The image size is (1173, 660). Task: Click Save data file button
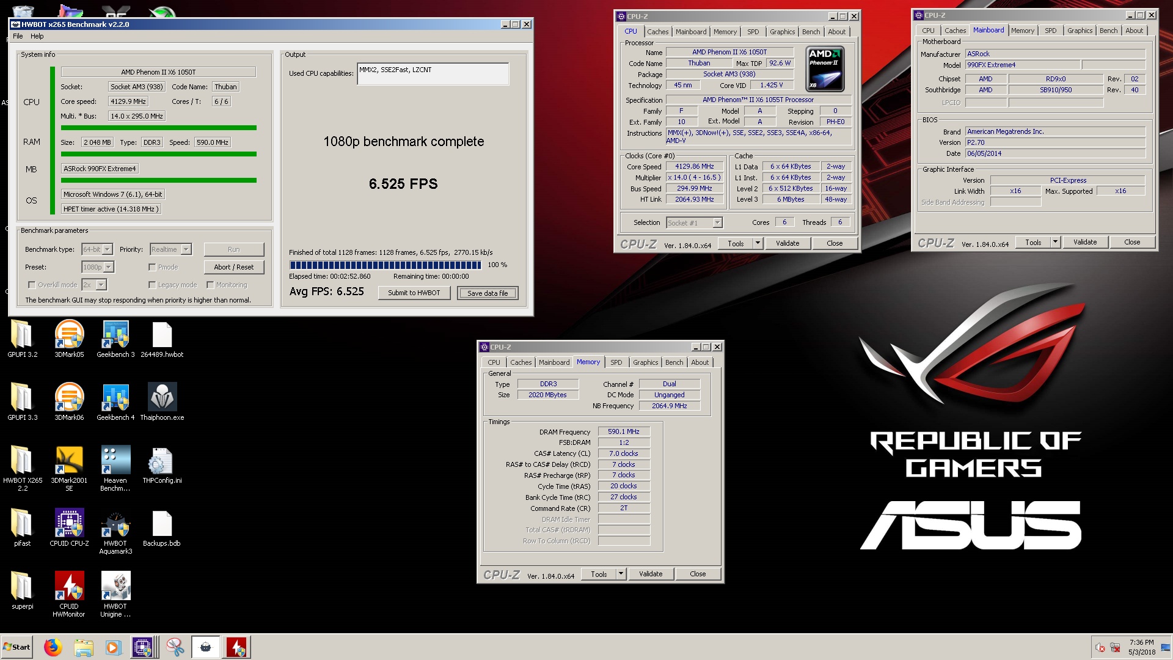click(x=488, y=293)
